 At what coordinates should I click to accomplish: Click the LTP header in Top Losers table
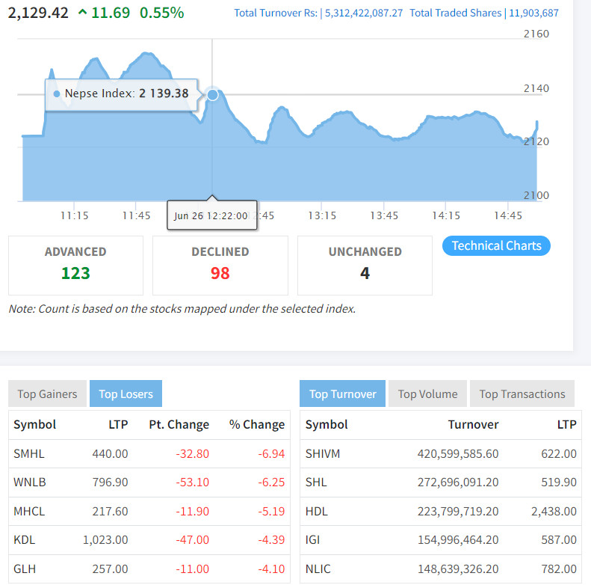(118, 424)
